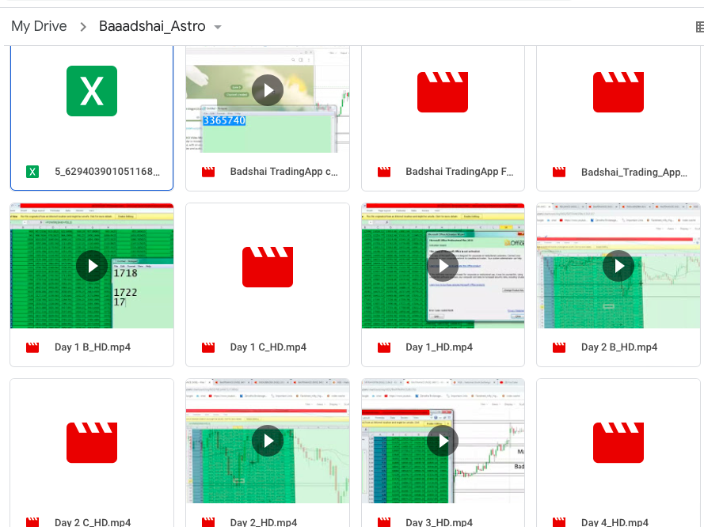Play the Day 1_HD.mp4 video preview
Screen dimensions: 704x527
(x=443, y=266)
